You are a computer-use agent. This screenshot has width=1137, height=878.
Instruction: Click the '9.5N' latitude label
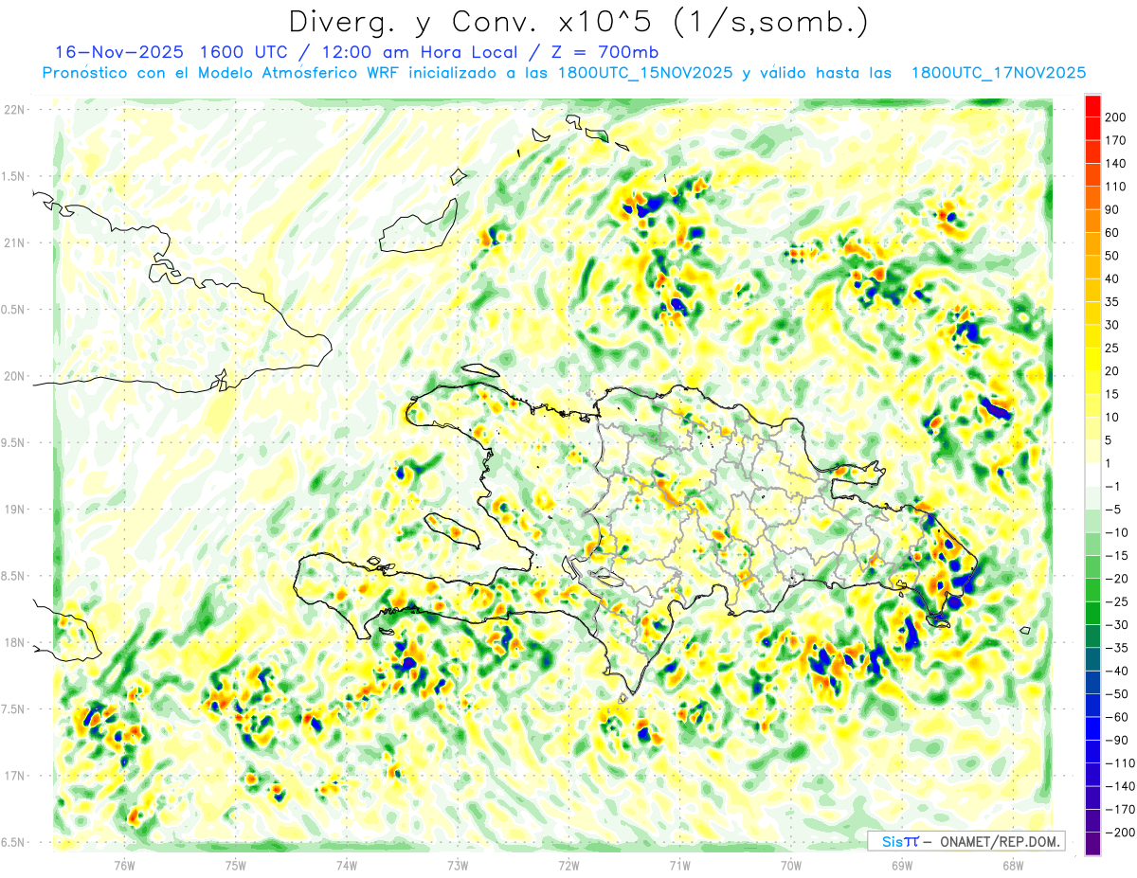point(14,442)
